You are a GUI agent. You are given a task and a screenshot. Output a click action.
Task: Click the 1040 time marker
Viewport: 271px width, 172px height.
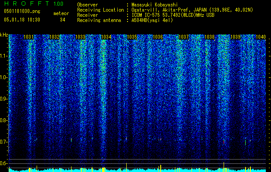pos(261,37)
